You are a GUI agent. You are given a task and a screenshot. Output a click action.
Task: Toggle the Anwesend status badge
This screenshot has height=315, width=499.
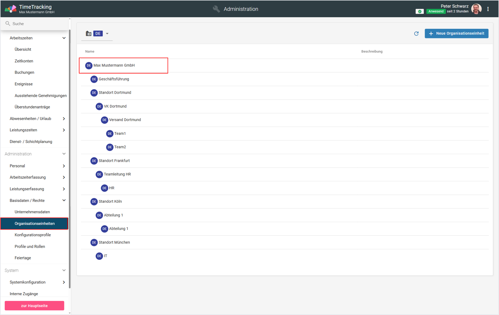click(436, 11)
